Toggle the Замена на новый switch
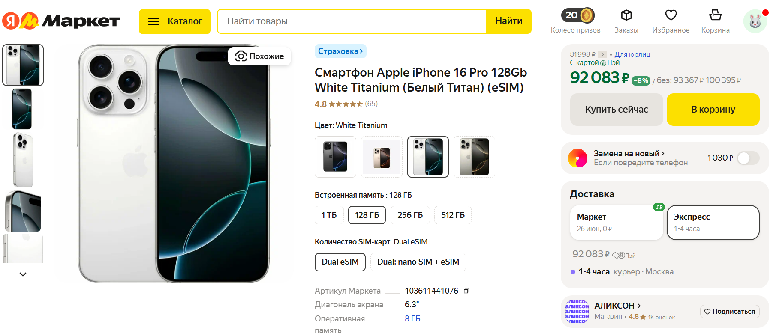This screenshot has height=333, width=770. coord(748,158)
